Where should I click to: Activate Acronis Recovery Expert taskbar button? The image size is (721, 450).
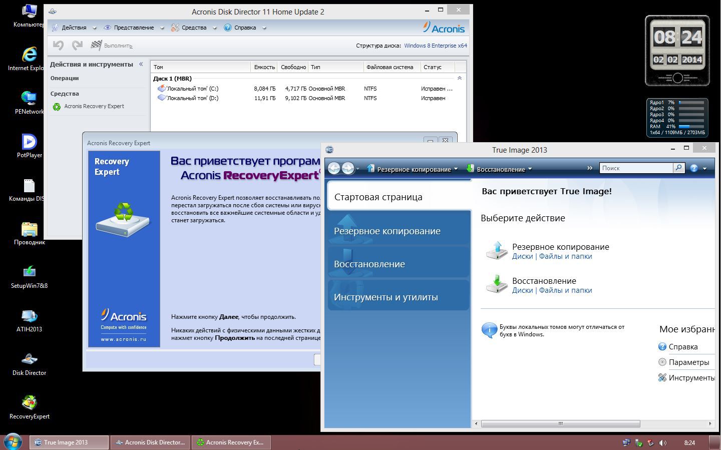pos(231,442)
